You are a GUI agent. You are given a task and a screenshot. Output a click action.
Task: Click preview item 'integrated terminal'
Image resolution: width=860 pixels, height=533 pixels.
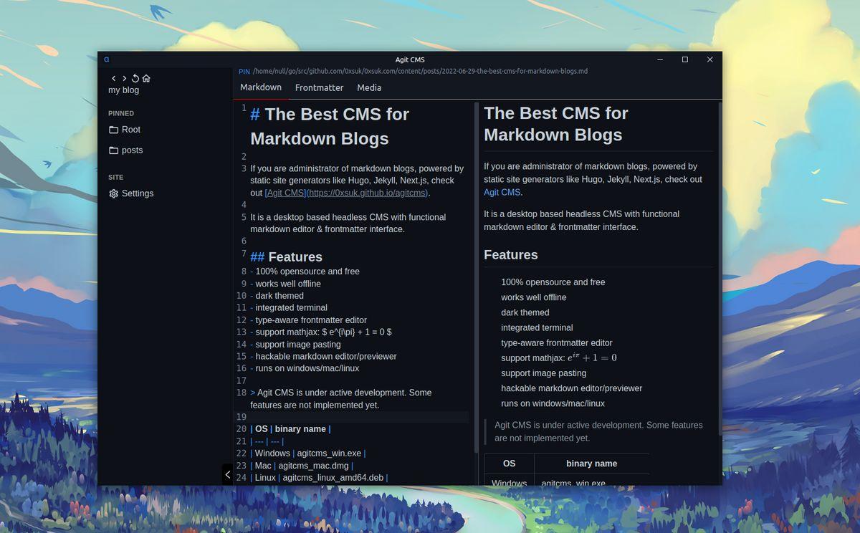[x=537, y=327]
